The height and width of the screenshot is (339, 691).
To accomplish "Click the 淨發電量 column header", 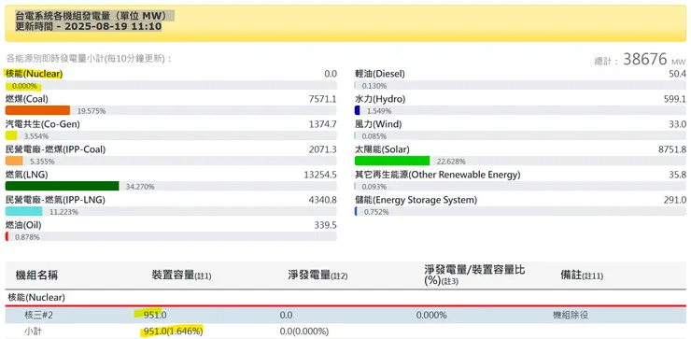I will pyautogui.click(x=317, y=275).
